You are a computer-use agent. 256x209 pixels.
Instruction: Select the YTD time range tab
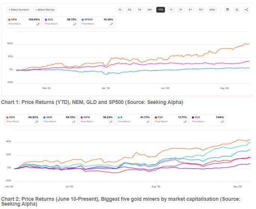161,10
